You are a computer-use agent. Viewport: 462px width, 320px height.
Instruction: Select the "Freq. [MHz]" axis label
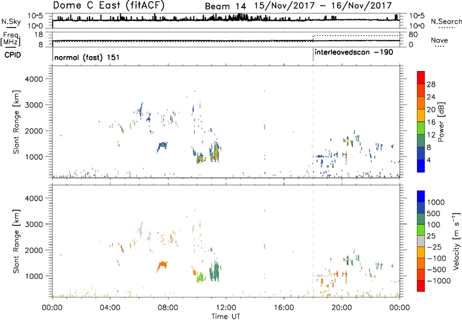pyautogui.click(x=11, y=39)
